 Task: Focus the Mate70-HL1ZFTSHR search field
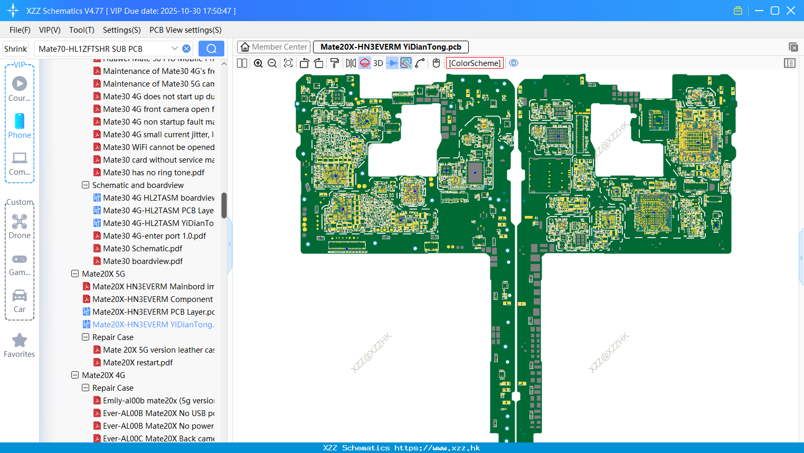[103, 49]
